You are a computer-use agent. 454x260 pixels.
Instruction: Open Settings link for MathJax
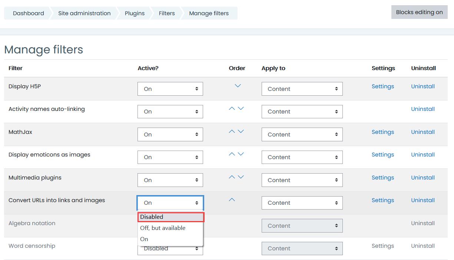(382, 132)
